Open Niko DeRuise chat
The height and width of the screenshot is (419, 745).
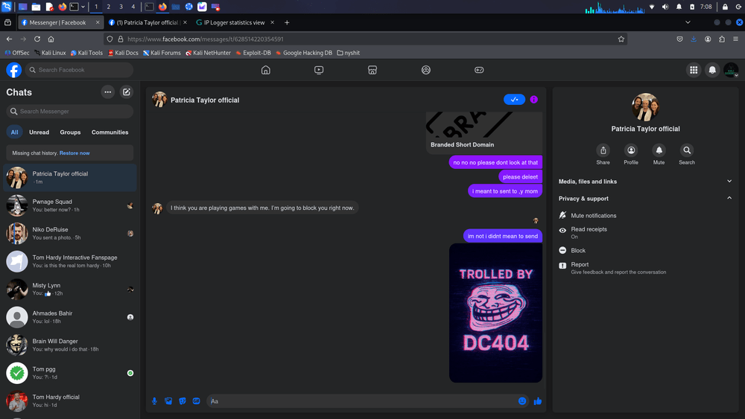tap(70, 234)
